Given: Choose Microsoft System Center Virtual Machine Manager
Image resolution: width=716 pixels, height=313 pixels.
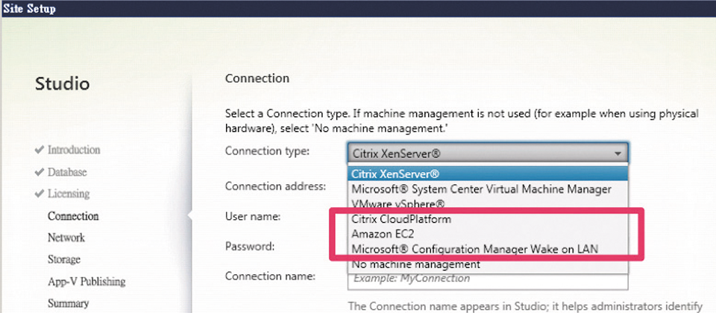Looking at the screenshot, I should (x=481, y=189).
